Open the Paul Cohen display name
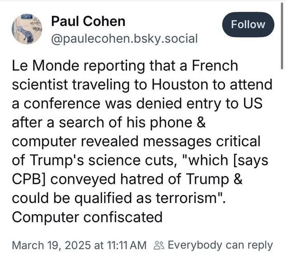Viewport: 286px width, 260px height. click(x=88, y=22)
